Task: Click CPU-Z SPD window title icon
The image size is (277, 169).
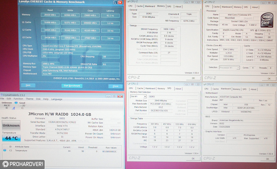Action: [x=129, y=84]
